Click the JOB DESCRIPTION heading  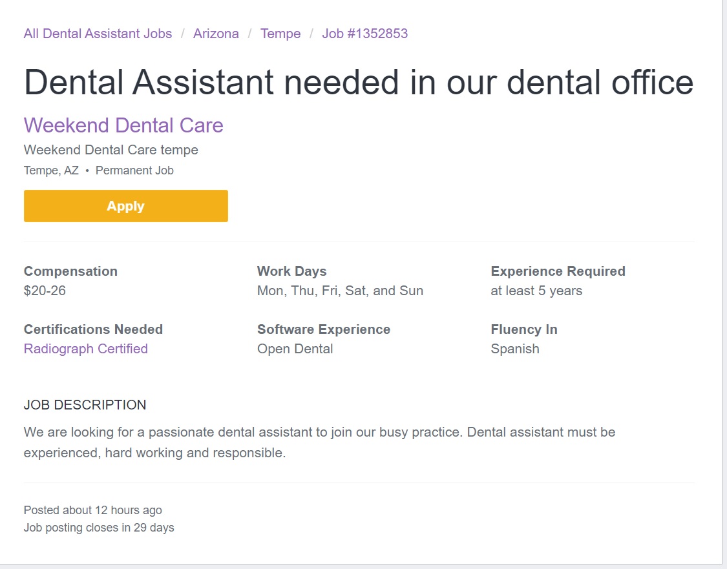[85, 404]
